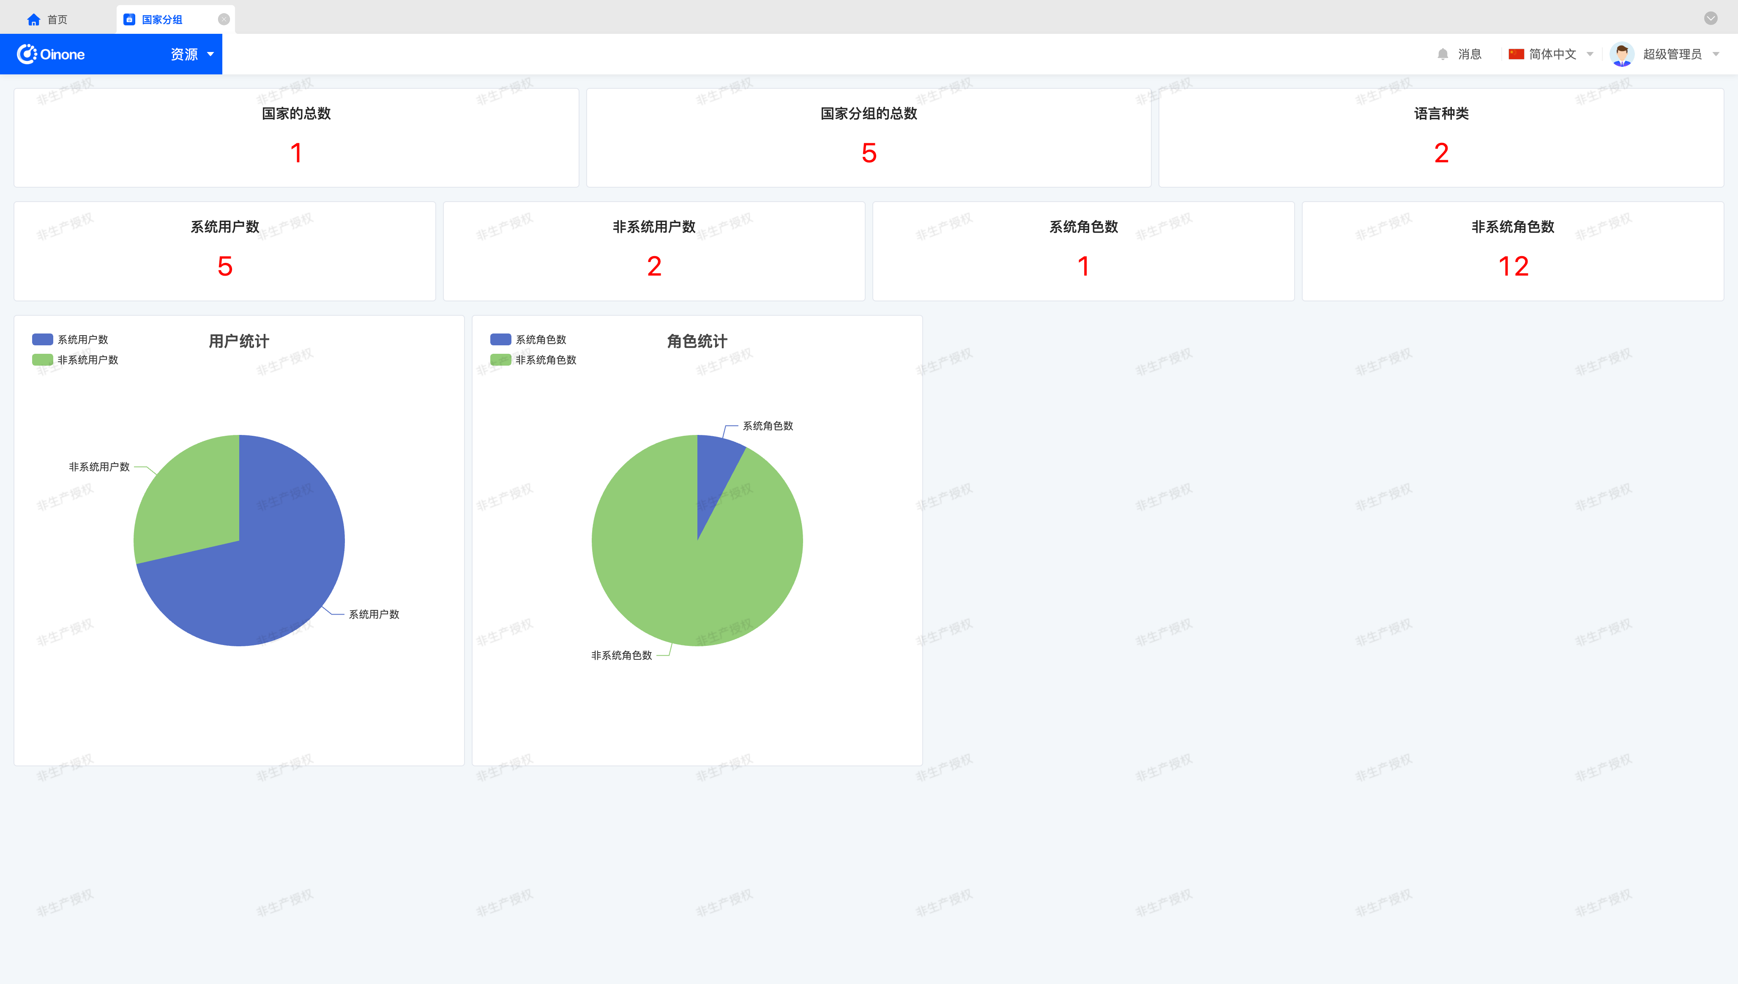This screenshot has height=984, width=1738.
Task: Click the China flag icon
Action: click(1516, 54)
